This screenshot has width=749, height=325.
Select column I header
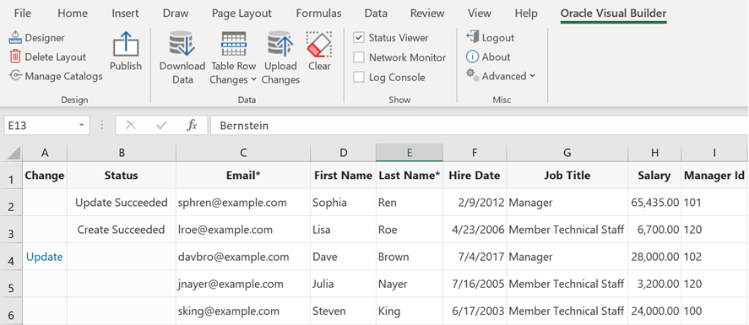click(x=714, y=153)
